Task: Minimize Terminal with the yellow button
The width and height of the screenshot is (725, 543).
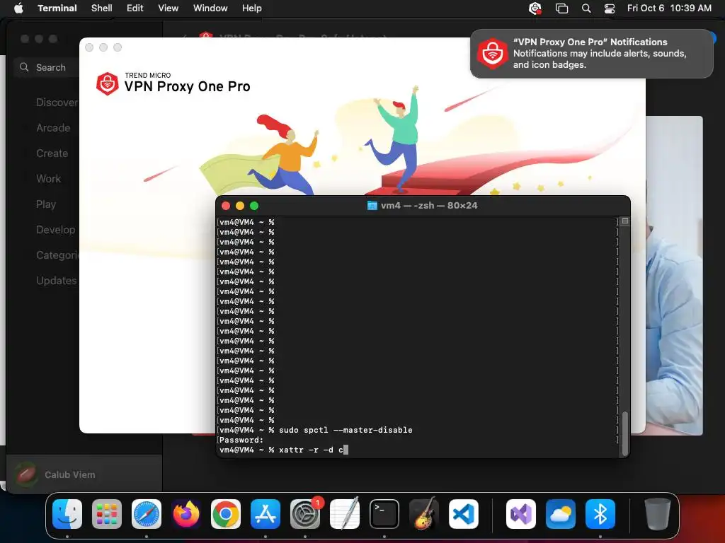Action: pos(240,206)
